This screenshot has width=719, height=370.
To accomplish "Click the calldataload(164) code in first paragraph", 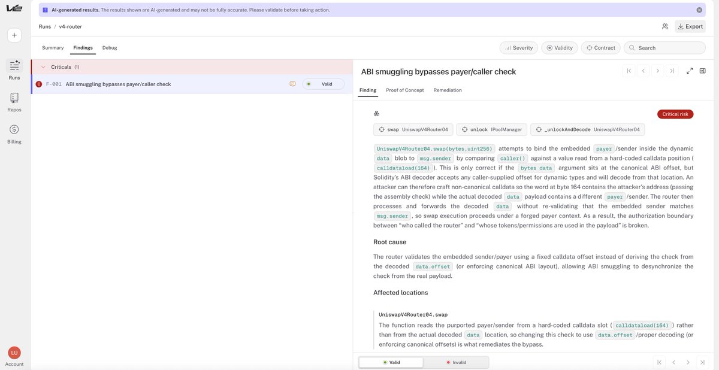I will (x=403, y=168).
